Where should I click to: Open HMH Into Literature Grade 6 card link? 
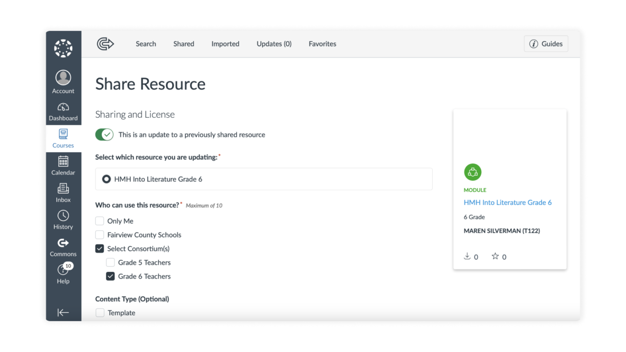(x=508, y=202)
